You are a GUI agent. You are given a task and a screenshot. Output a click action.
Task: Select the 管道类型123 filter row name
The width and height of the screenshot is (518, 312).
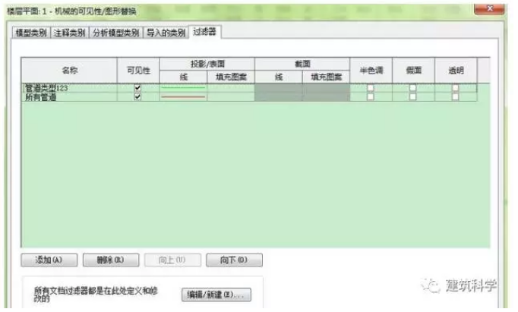click(x=69, y=88)
